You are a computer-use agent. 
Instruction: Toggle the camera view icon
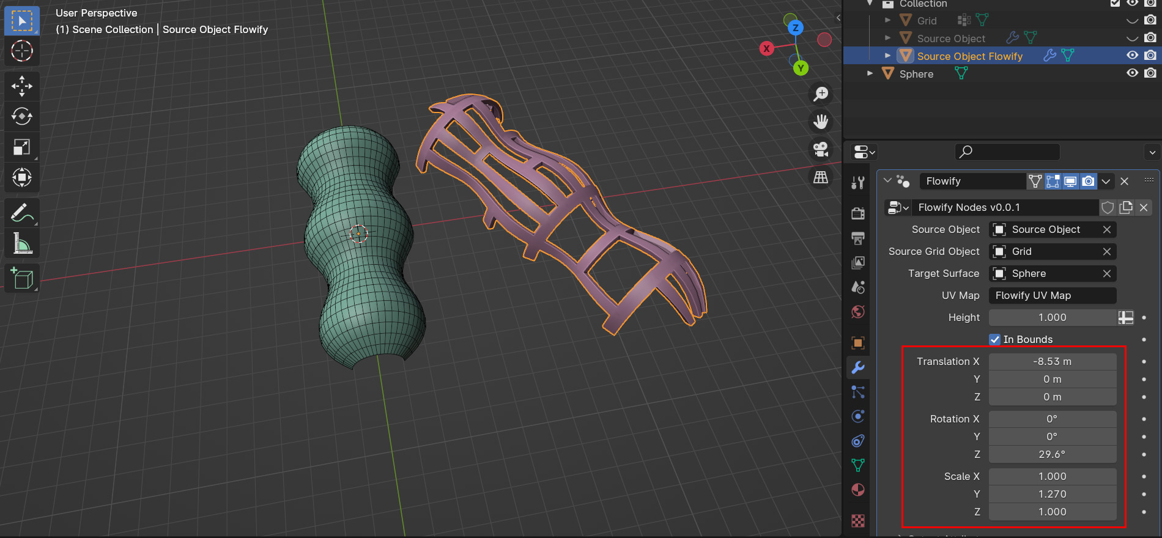coord(821,149)
